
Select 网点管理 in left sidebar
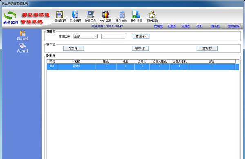(22, 36)
